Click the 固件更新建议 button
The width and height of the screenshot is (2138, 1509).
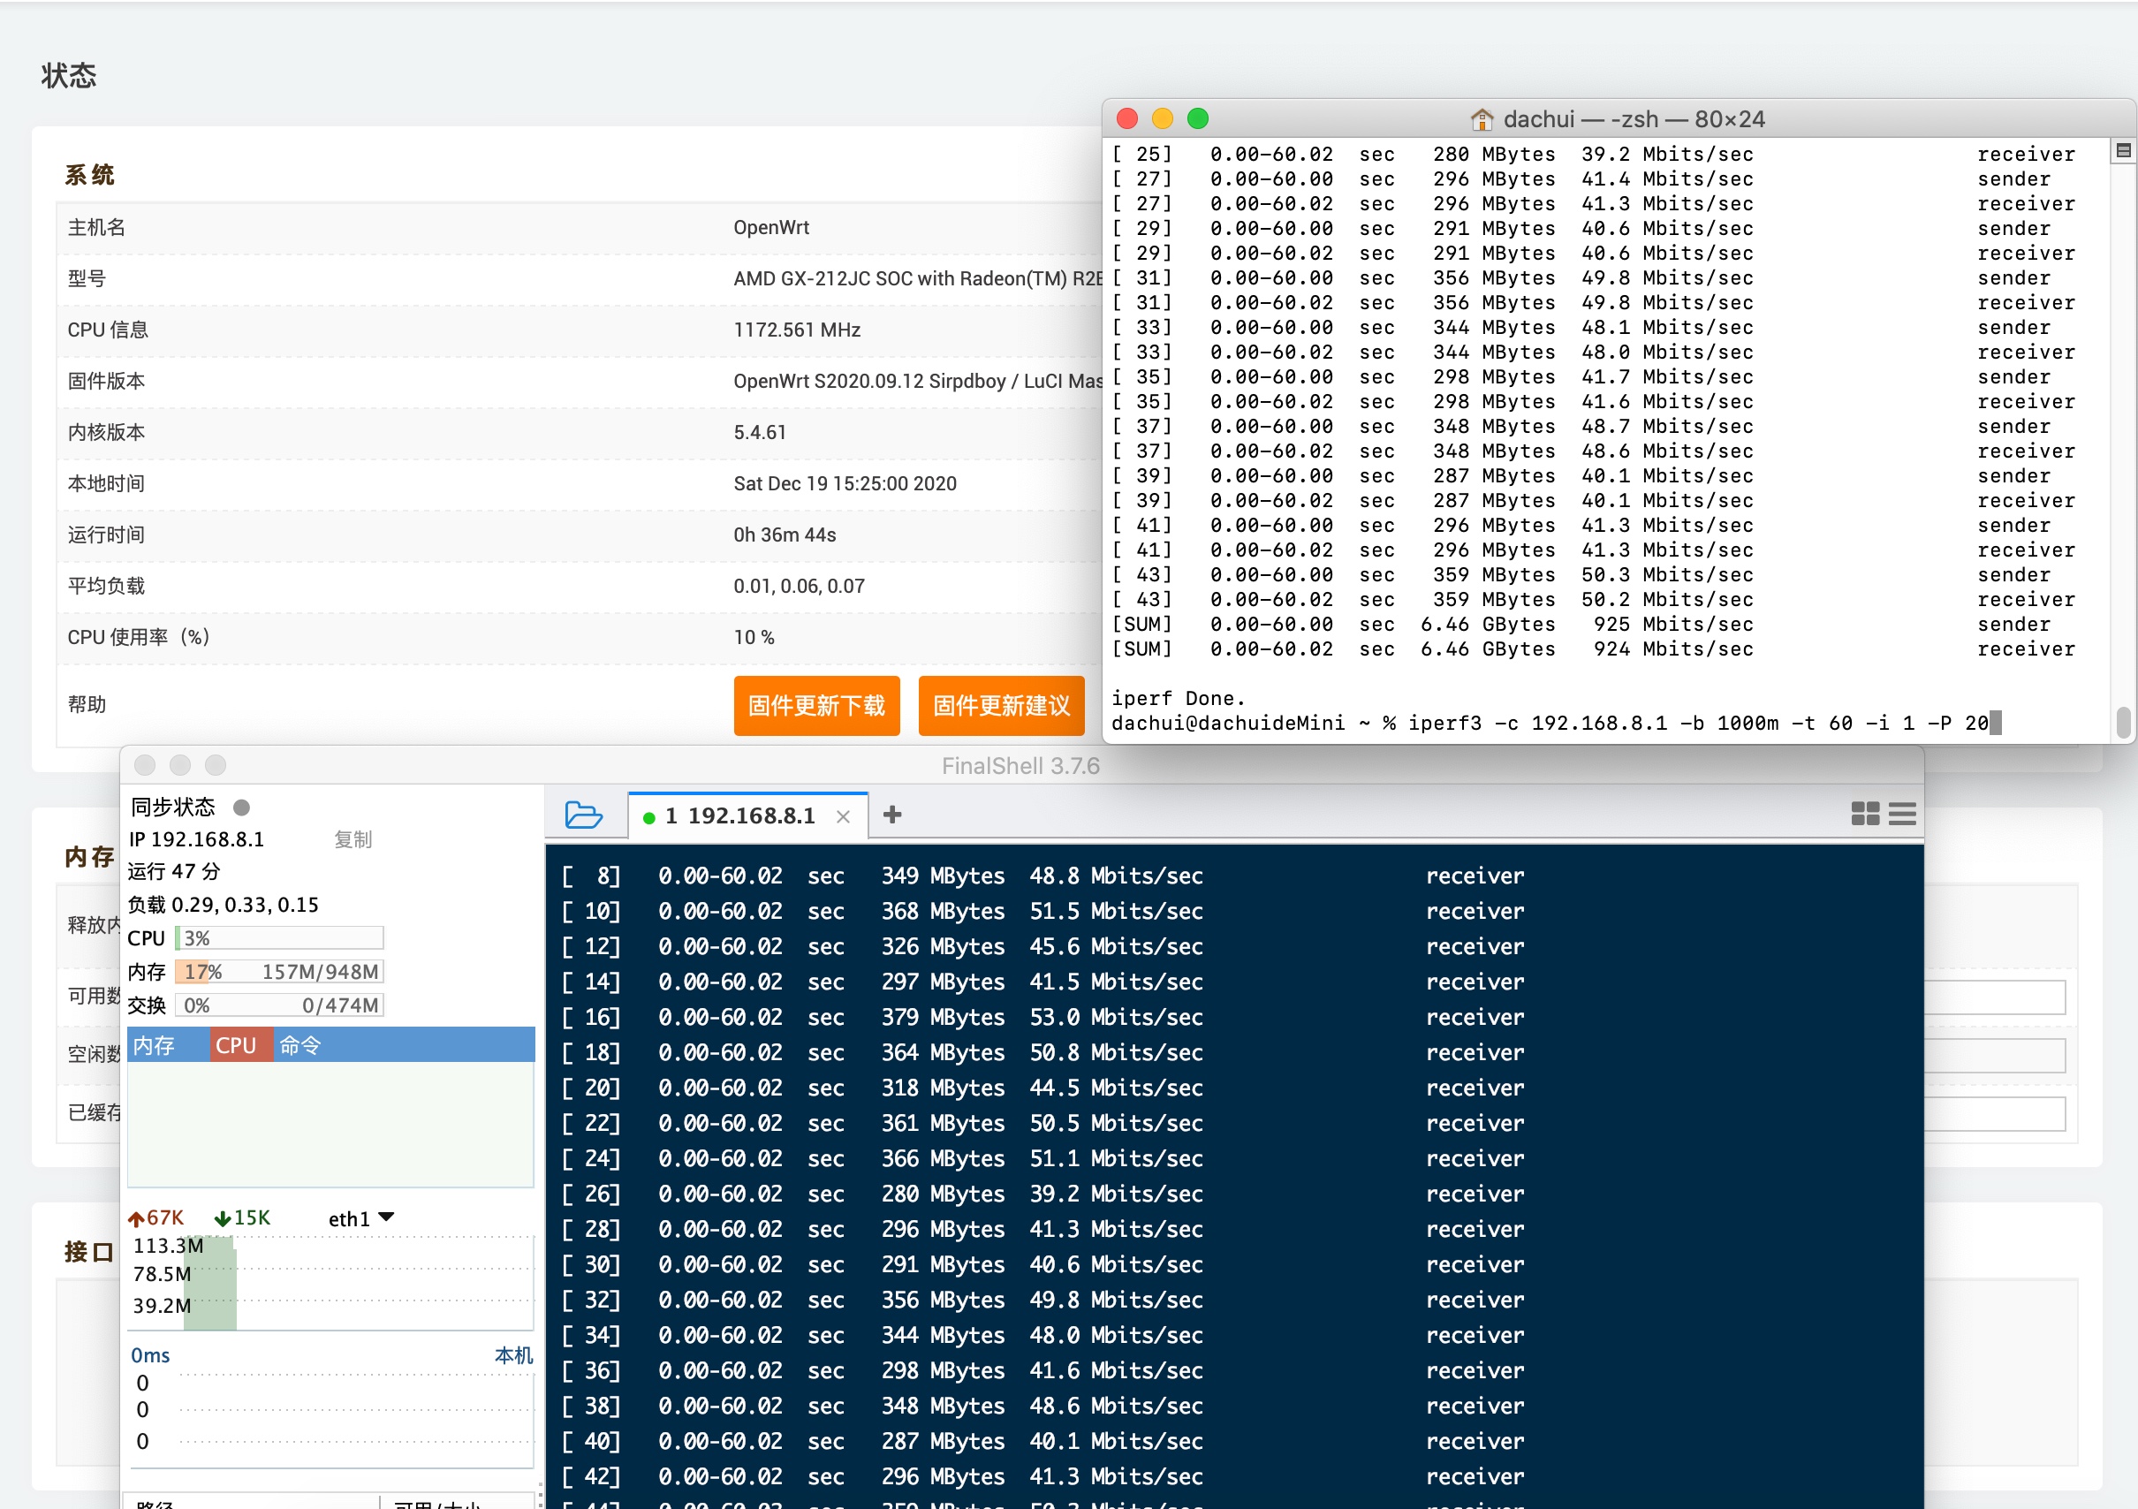click(1001, 705)
